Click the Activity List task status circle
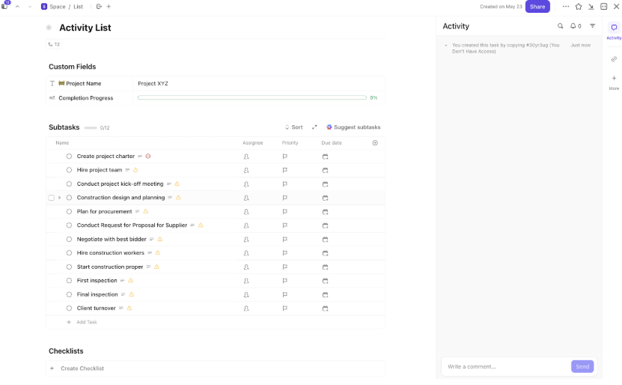 point(49,28)
